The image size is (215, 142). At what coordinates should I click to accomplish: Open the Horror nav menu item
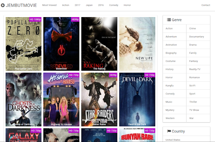[127, 5]
